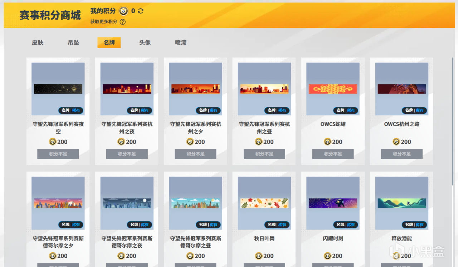
Task: Open the 杭州之夕 nameplate thumbnail
Action: point(195,89)
